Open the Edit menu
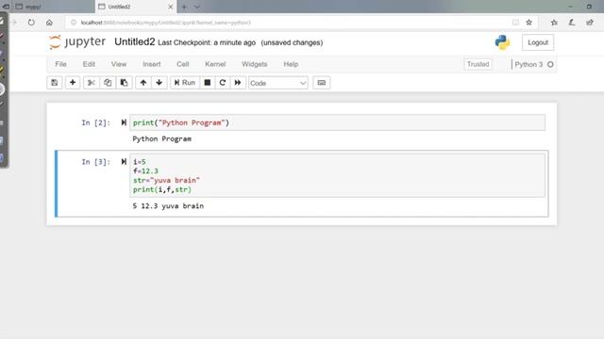Image resolution: width=604 pixels, height=339 pixels. point(89,64)
